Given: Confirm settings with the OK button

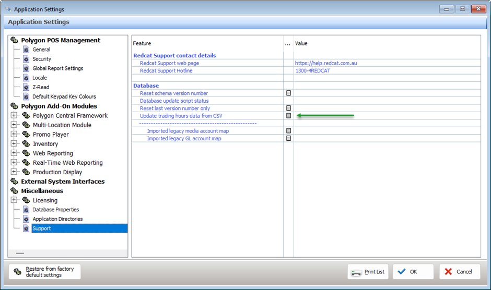Looking at the screenshot, I should click(413, 272).
